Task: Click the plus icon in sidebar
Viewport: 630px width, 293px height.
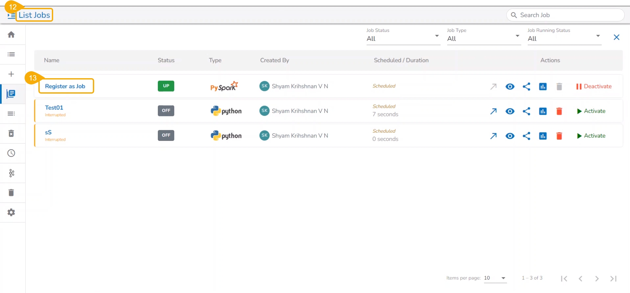Action: point(11,74)
